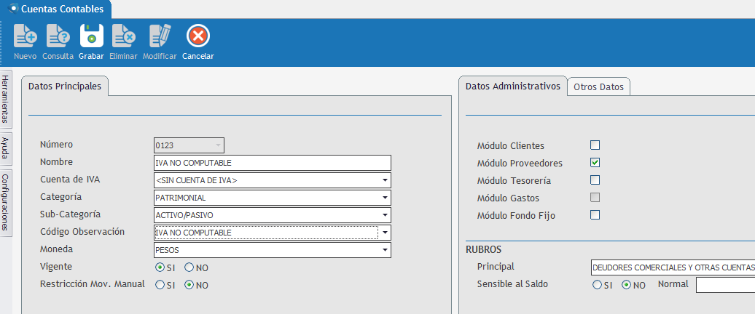Viewport: 755px width, 314px height.
Task: Save the record with the Grabar icon
Action: 91,36
